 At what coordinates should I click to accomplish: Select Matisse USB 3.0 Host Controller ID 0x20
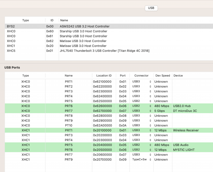[x=83, y=46]
